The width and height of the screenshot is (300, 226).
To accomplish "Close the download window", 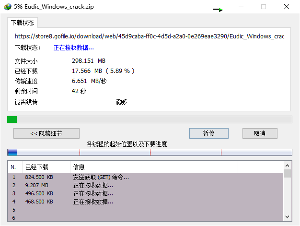I will [x=287, y=7].
